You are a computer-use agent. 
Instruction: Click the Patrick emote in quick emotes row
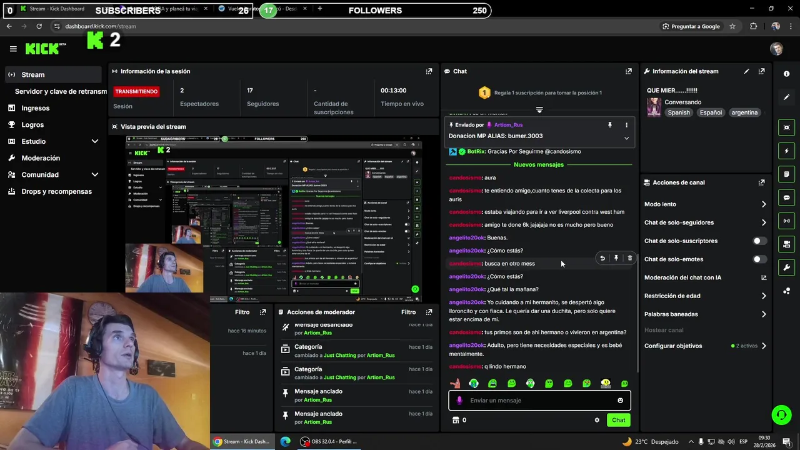[x=455, y=383]
